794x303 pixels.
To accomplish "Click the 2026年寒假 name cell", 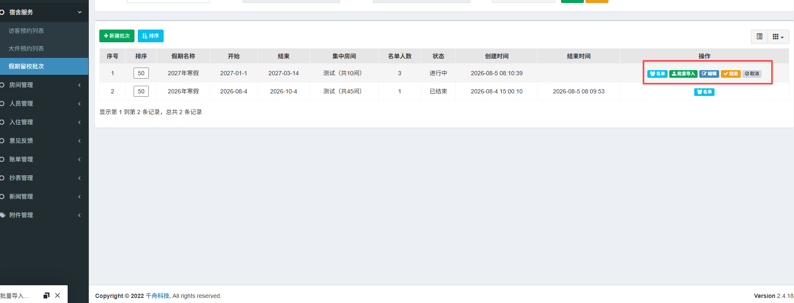I will tap(183, 91).
